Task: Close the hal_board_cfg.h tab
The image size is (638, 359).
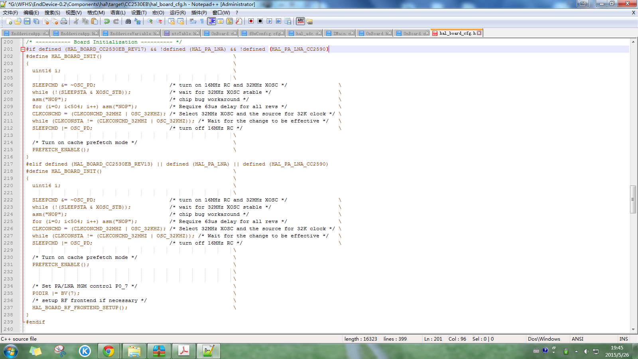Action: coord(479,33)
